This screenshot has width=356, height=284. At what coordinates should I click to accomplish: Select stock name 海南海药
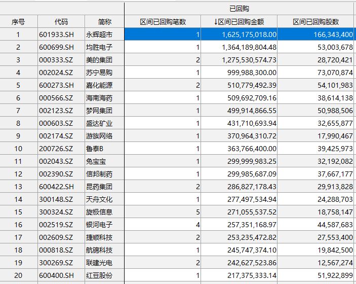(99, 98)
